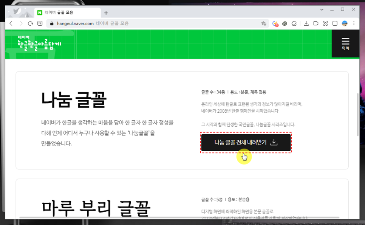Click the horizontal scrollbar at bottom
This screenshot has width=365, height=225.
(x=179, y=217)
